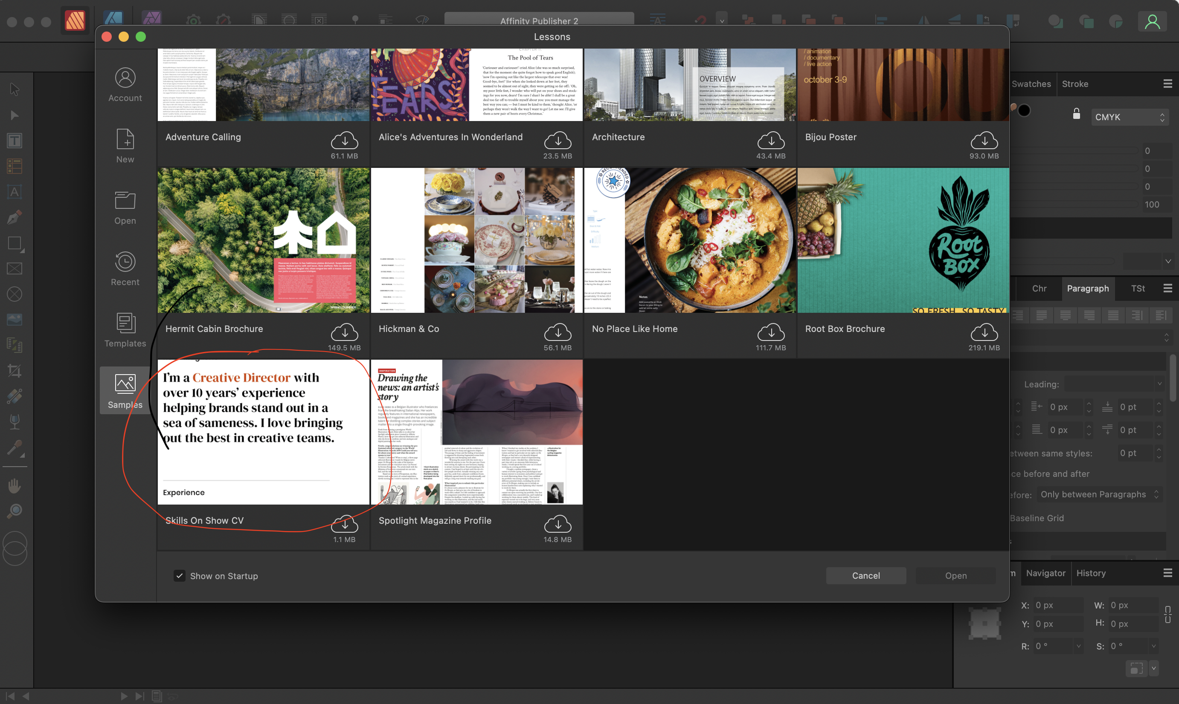Open the account profile icon in the toolbar

click(1152, 21)
